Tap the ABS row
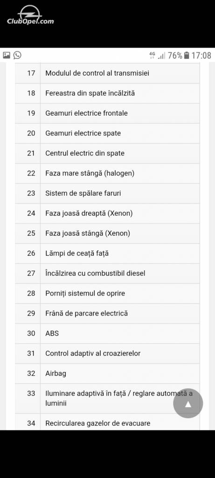Screen dimensions: 215x478 (107, 334)
